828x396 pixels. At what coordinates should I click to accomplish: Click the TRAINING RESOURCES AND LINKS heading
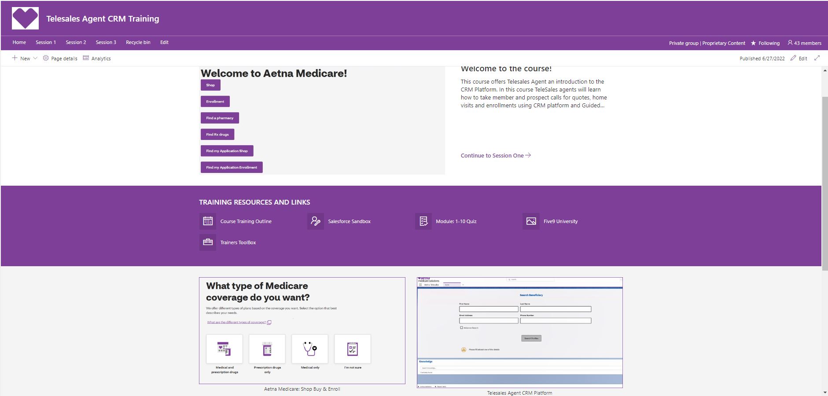click(x=254, y=202)
